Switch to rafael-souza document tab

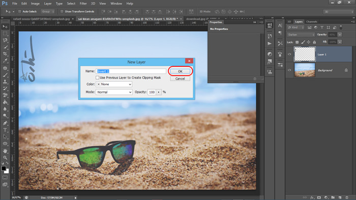coord(41,19)
